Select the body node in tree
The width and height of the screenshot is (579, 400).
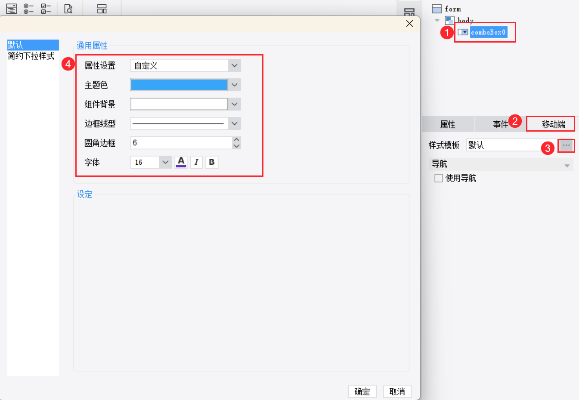coord(465,20)
